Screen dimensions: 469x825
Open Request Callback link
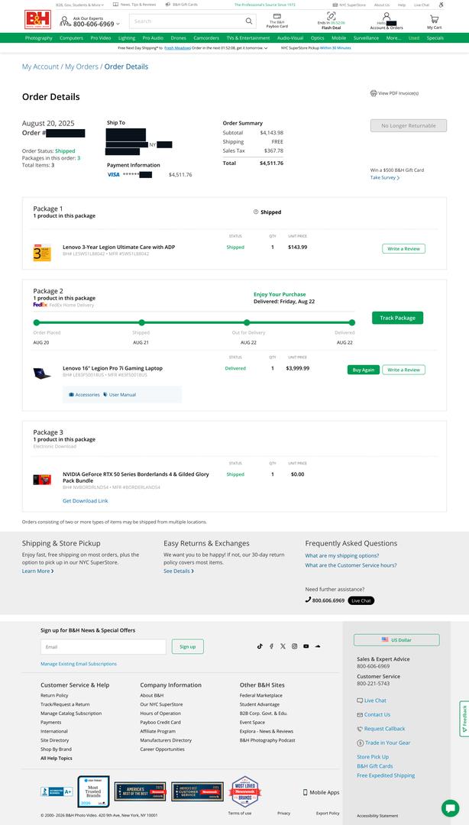(381, 729)
